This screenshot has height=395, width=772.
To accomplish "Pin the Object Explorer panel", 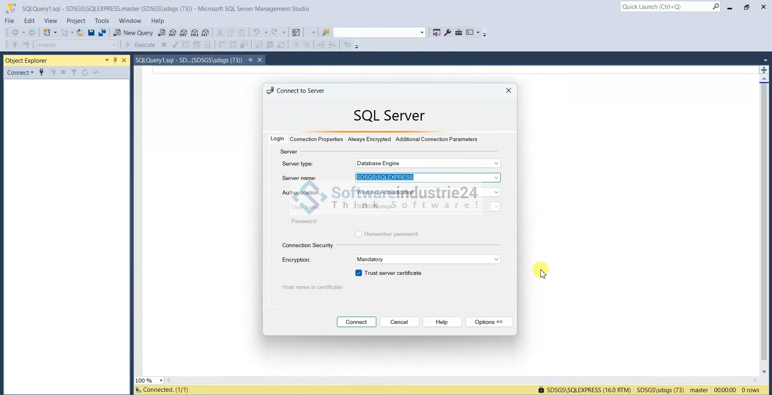I will (x=115, y=60).
